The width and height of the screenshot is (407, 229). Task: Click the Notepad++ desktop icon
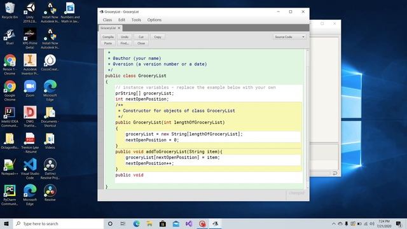click(x=10, y=167)
